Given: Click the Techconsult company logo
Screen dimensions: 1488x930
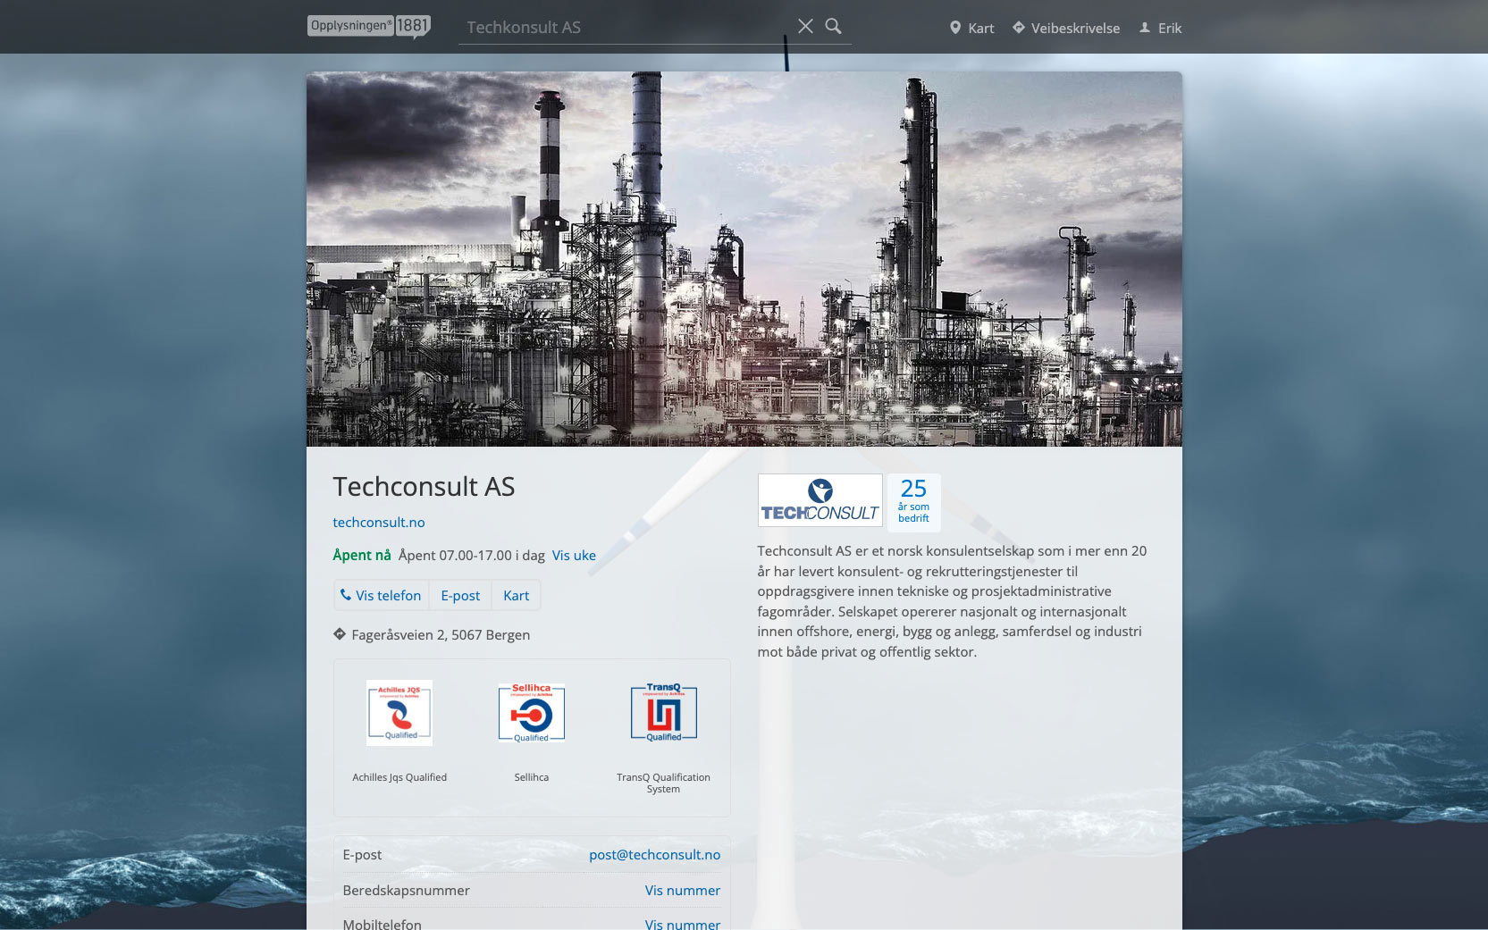Looking at the screenshot, I should pyautogui.click(x=820, y=500).
